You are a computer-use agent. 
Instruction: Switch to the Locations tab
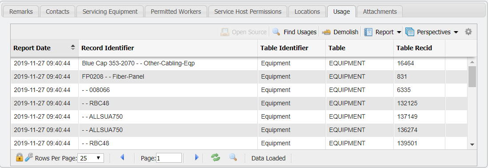[307, 12]
